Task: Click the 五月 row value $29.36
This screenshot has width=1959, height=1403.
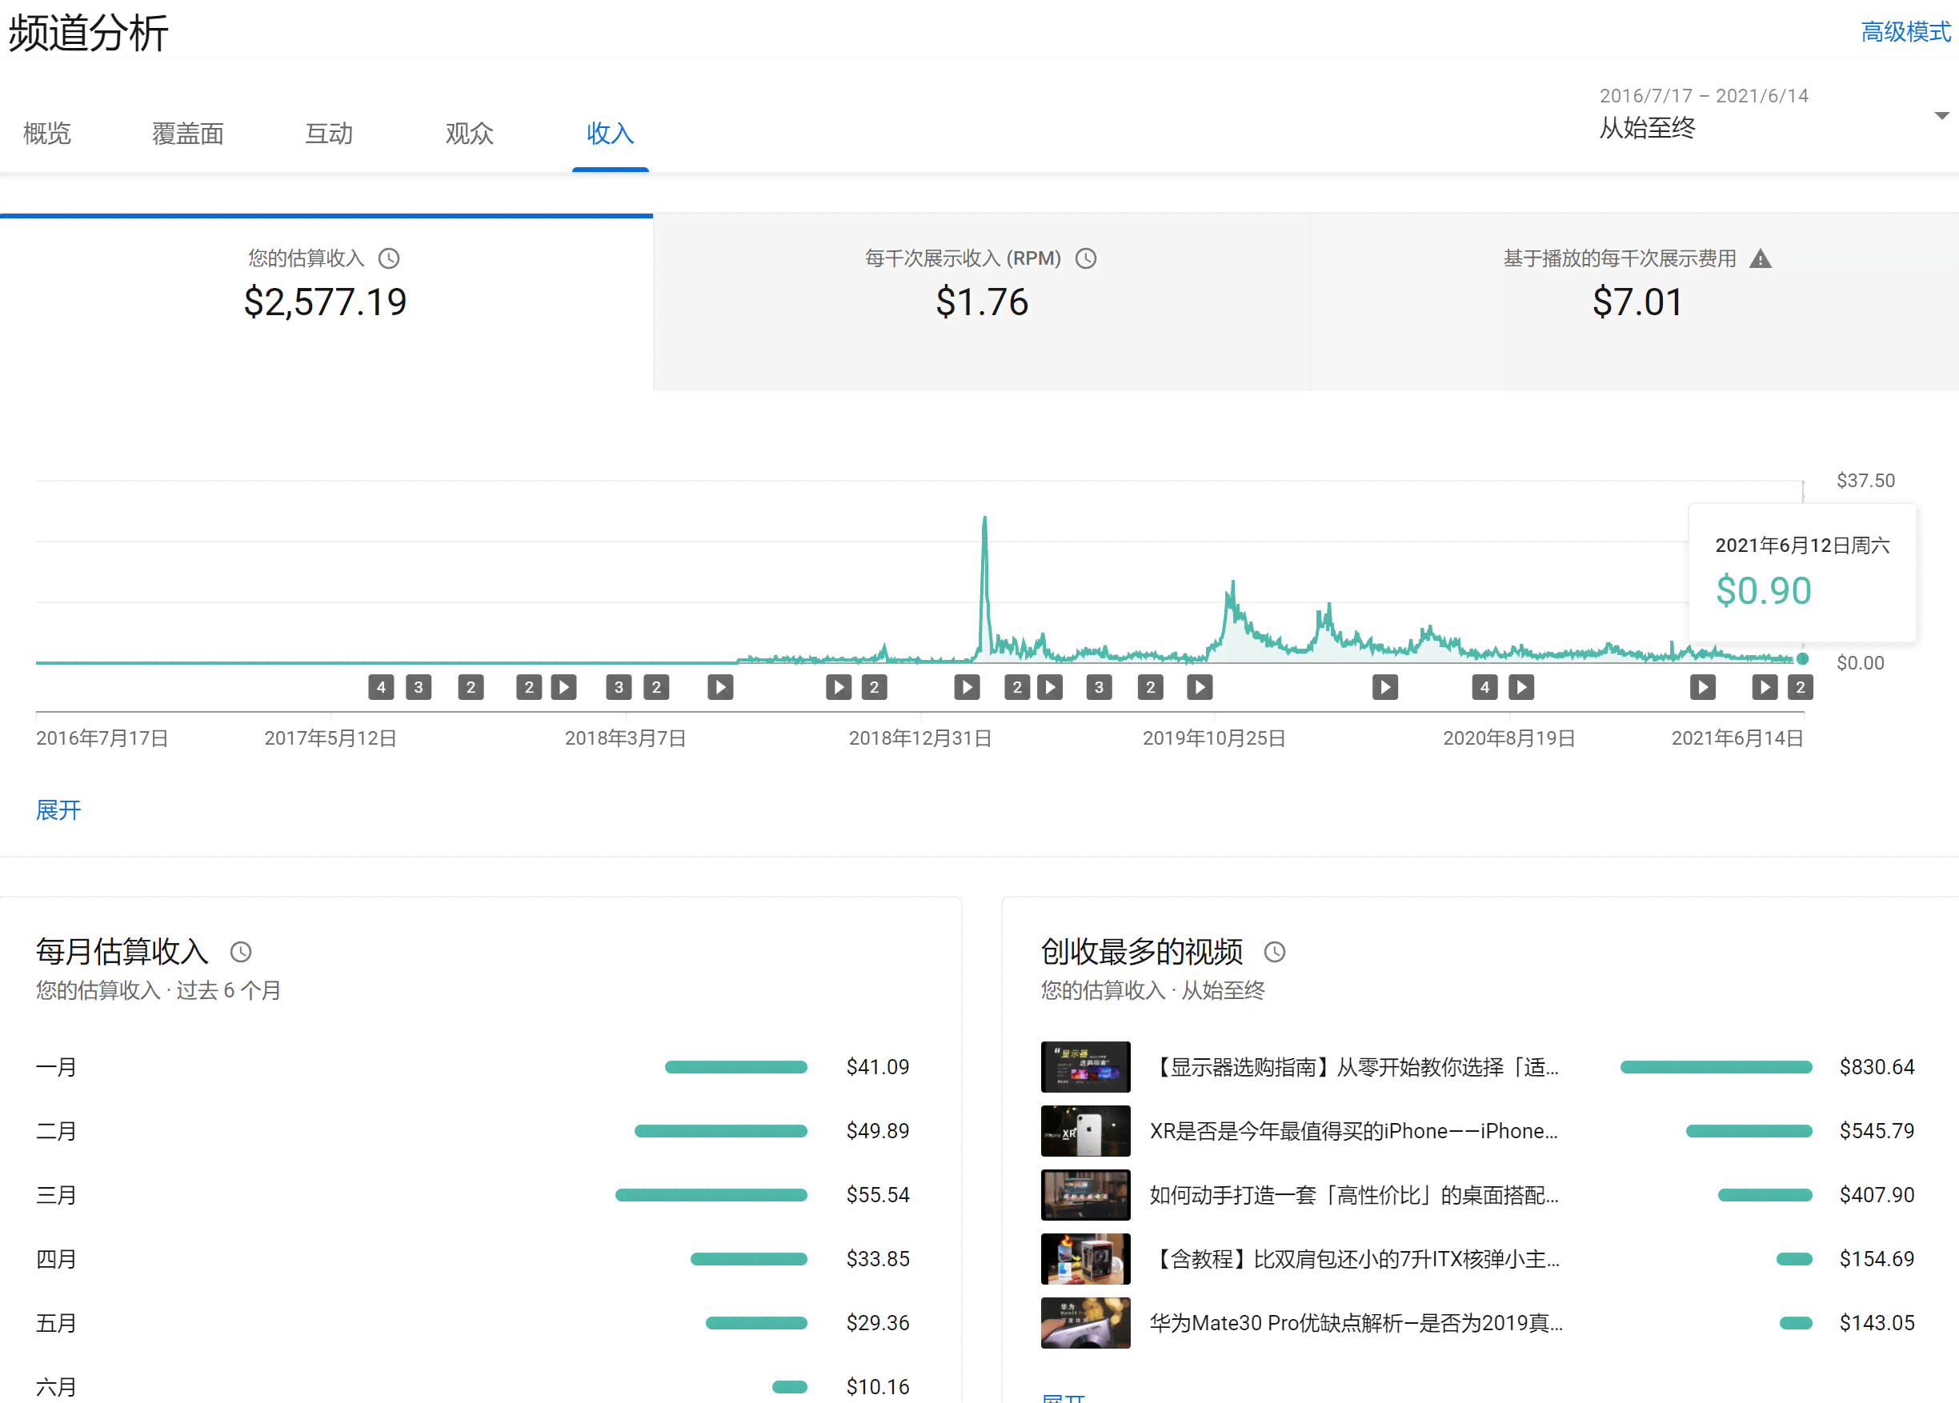Action: [878, 1323]
